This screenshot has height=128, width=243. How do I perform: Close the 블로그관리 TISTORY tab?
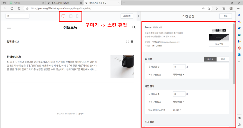coord(81,3)
